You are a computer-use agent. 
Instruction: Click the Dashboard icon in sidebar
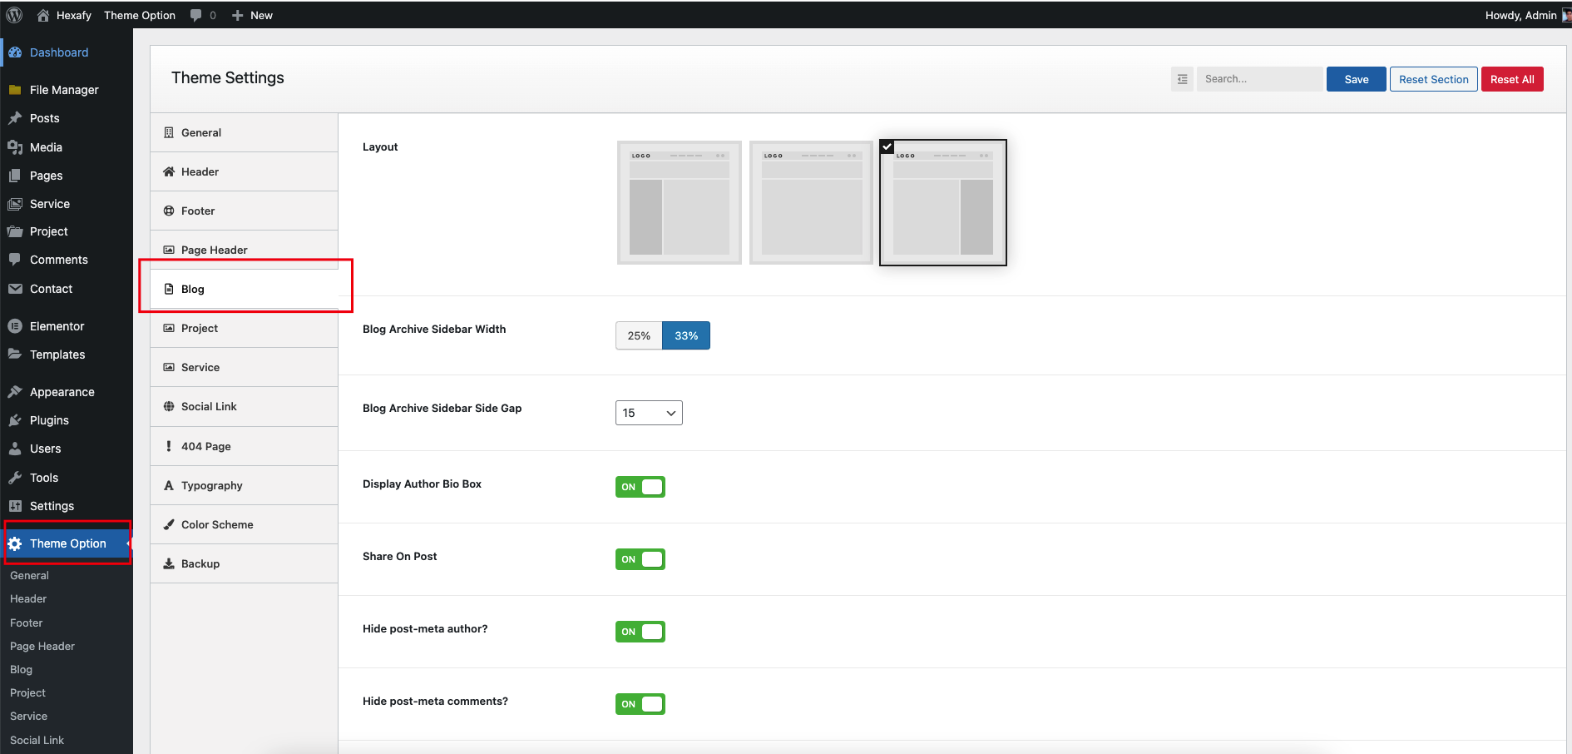15,52
